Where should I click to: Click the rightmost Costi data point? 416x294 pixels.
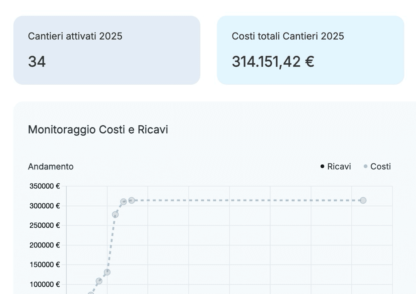(363, 201)
